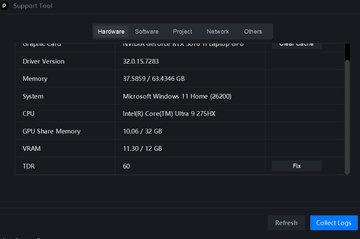Image resolution: width=360 pixels, height=239 pixels.
Task: Select the System row label
Action: click(33, 97)
